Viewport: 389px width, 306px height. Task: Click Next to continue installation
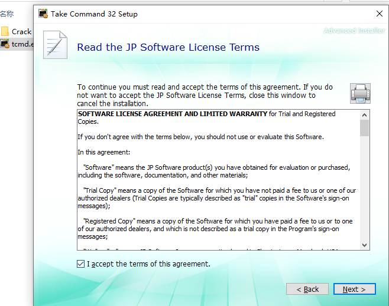[355, 289]
